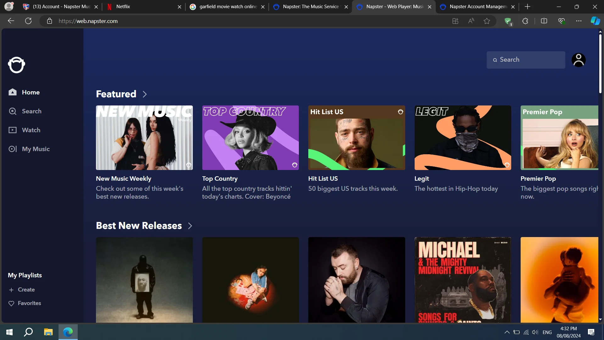Open New Music Weekly playlist cover
The width and height of the screenshot is (604, 340).
pyautogui.click(x=144, y=138)
